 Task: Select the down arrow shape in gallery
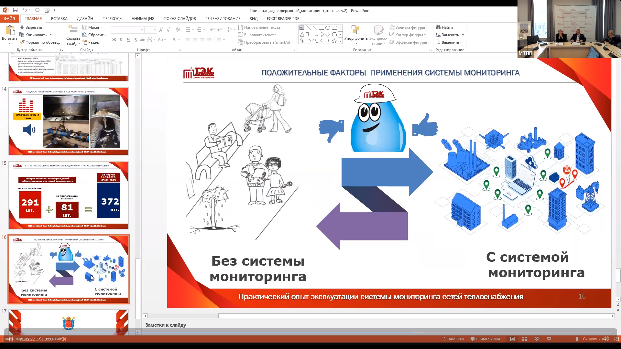click(x=328, y=34)
